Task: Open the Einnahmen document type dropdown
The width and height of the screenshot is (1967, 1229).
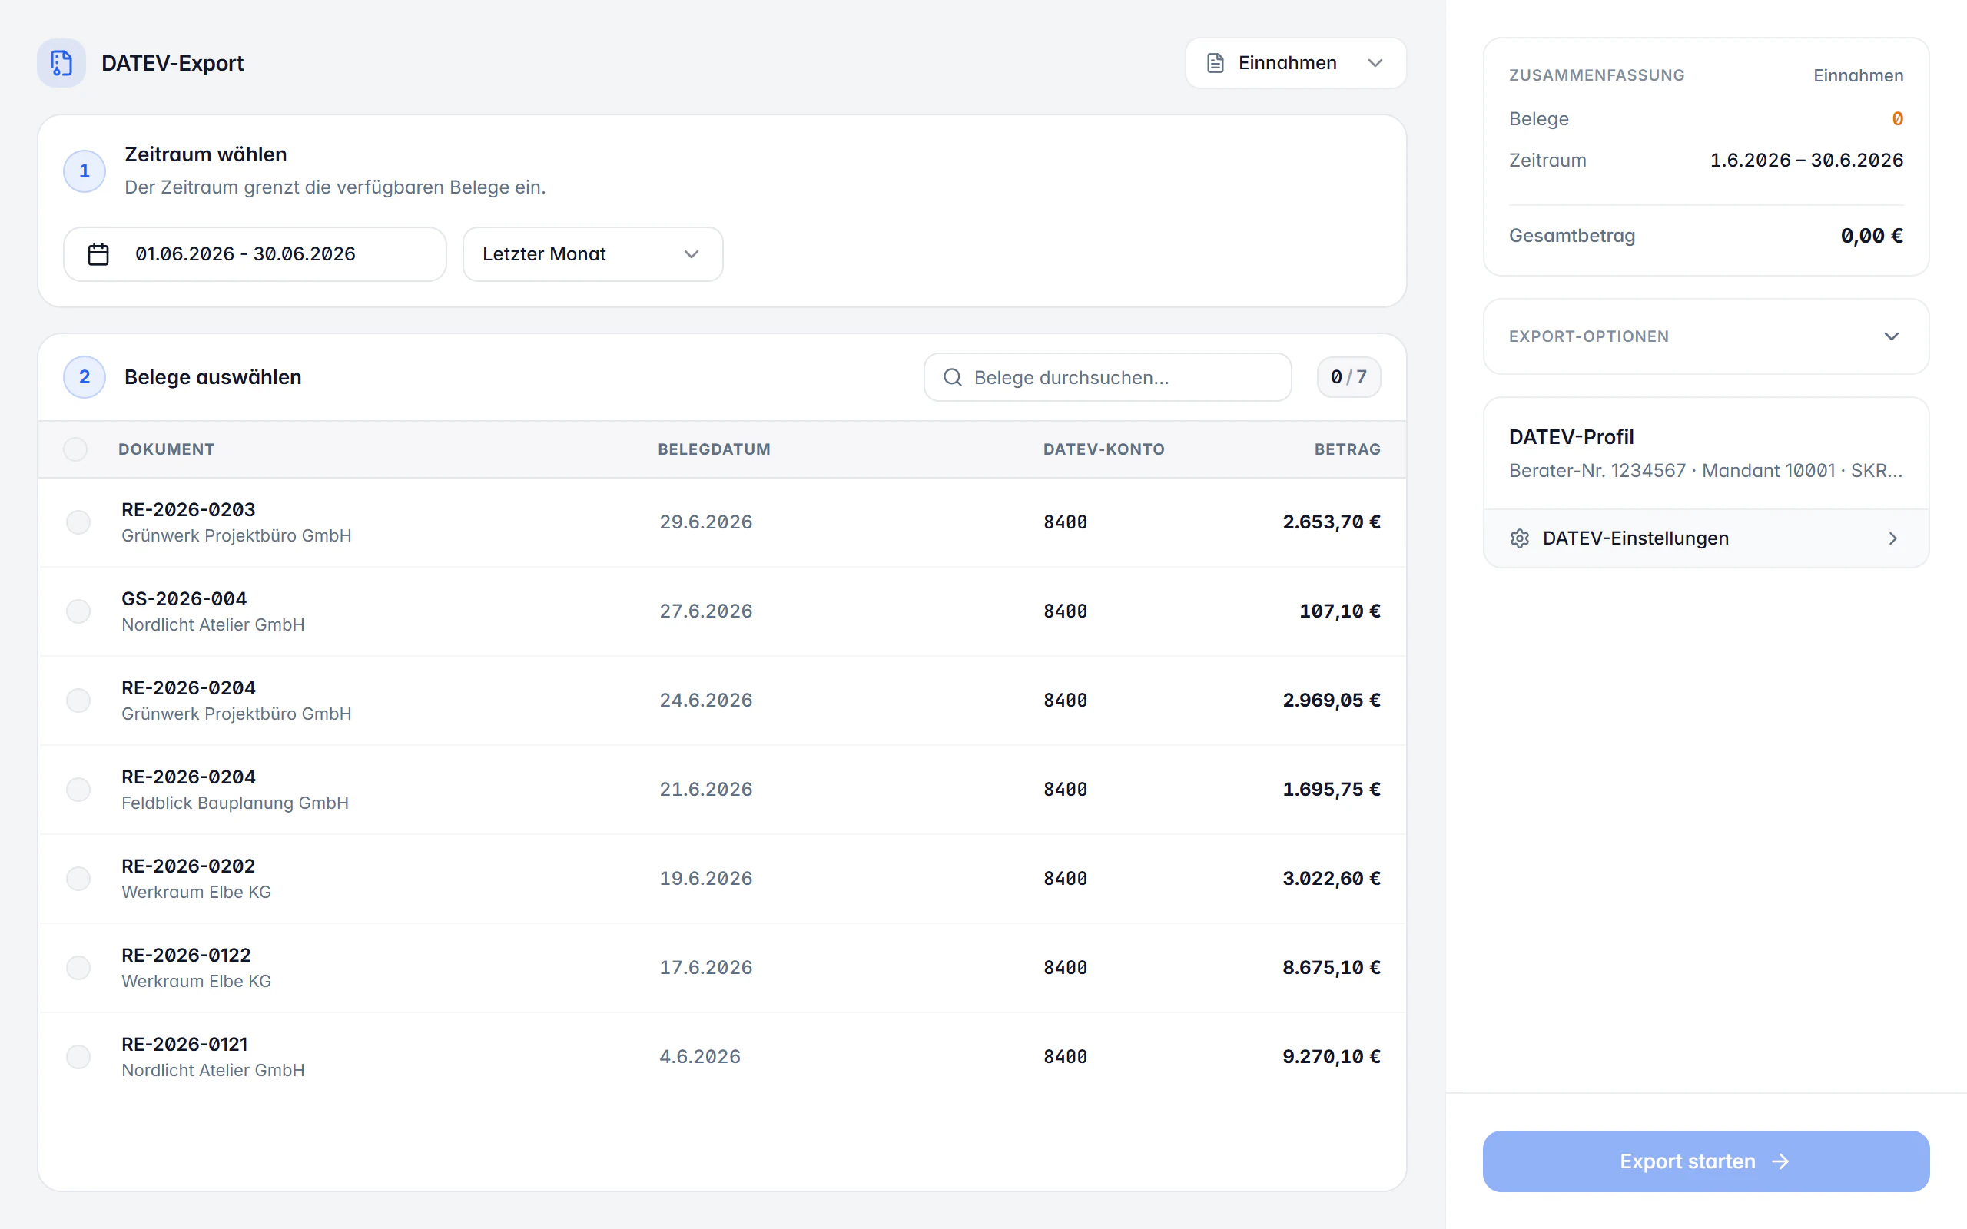Action: [1295, 62]
